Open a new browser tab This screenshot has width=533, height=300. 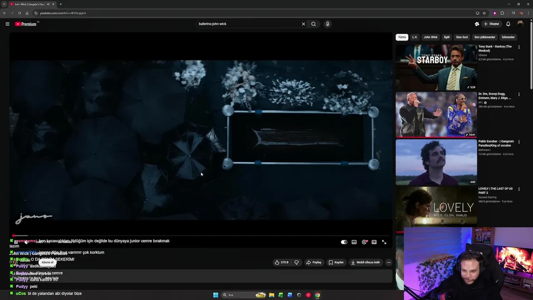61,4
